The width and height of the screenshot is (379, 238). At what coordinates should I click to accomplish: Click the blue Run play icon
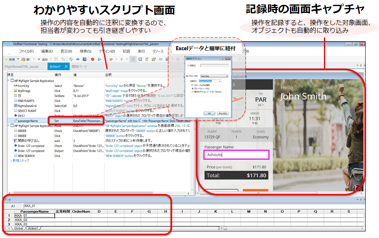pyautogui.click(x=100, y=59)
